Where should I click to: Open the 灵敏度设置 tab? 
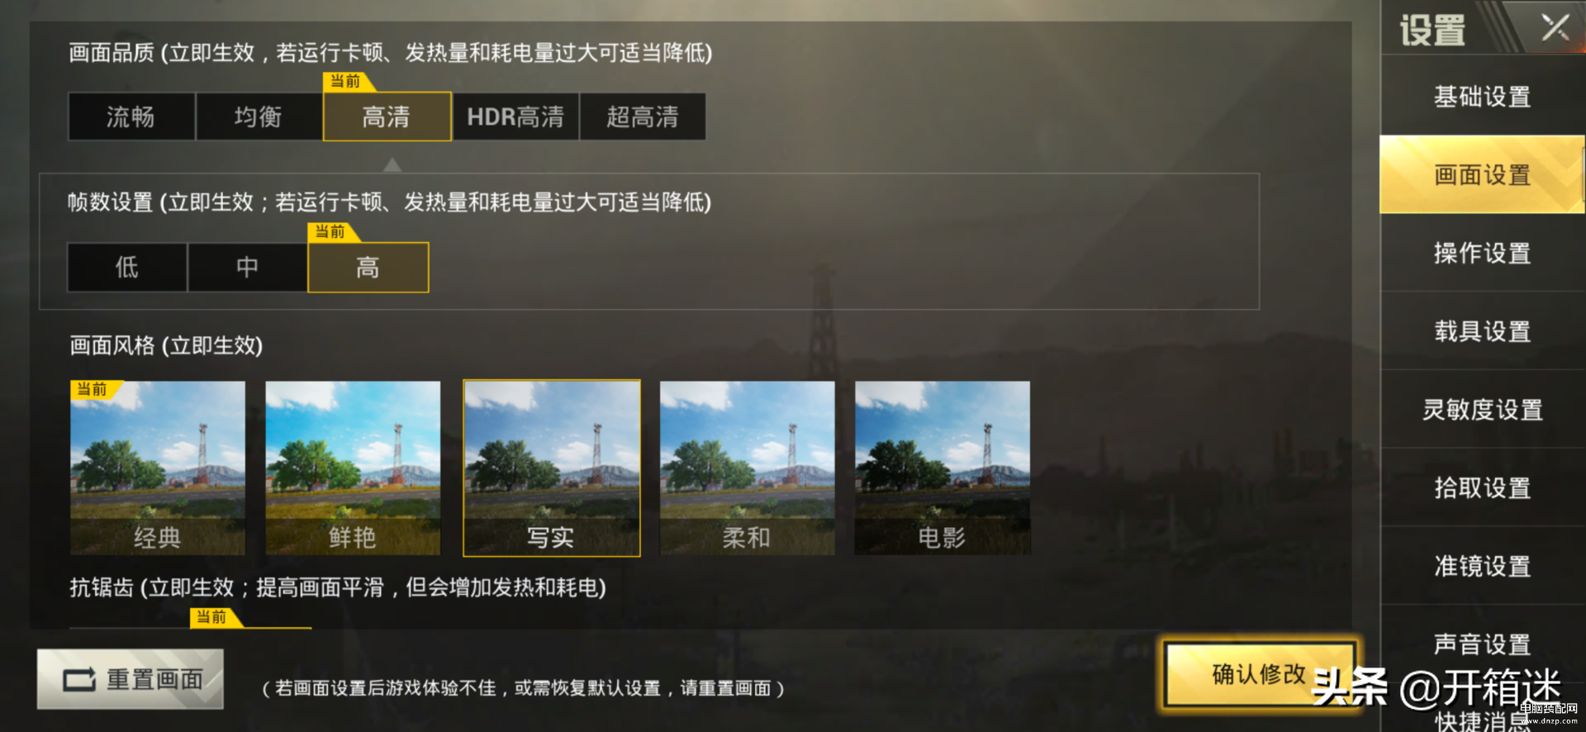[x=1482, y=410]
